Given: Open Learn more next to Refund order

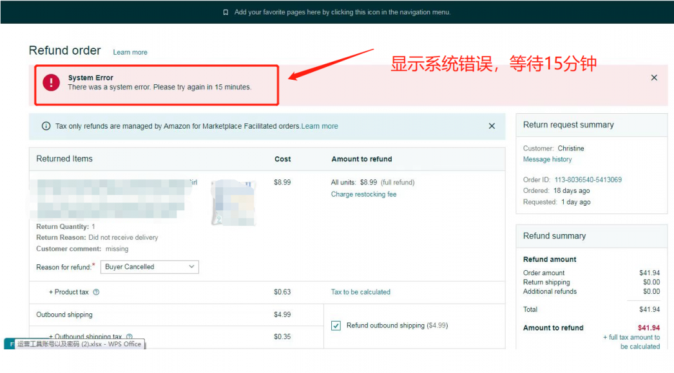Looking at the screenshot, I should pyautogui.click(x=130, y=52).
